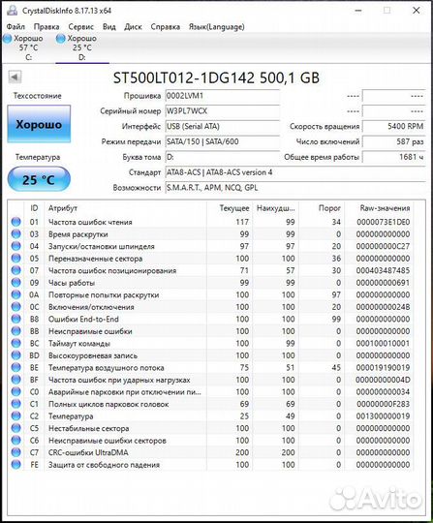Viewport: 433px width, 523px height.
Task: Click the 25 °C temperature button
Action: tap(39, 180)
